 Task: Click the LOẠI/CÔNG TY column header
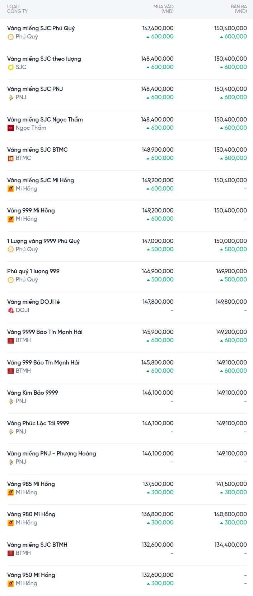(x=17, y=9)
